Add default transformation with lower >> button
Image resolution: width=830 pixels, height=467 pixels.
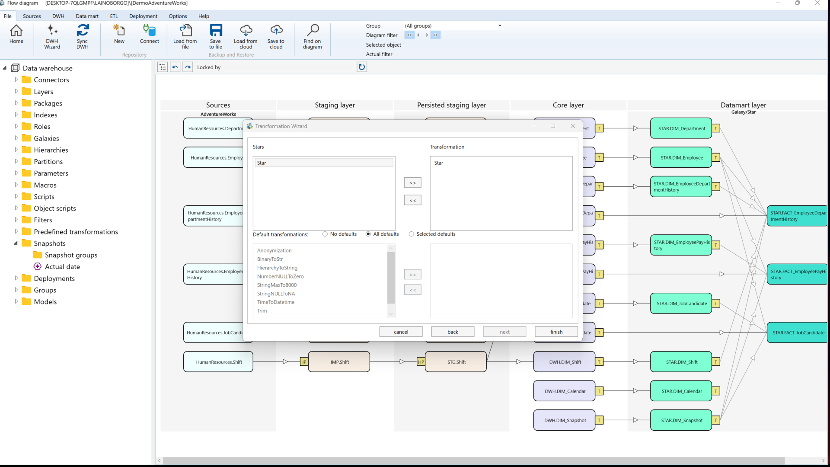tap(413, 275)
